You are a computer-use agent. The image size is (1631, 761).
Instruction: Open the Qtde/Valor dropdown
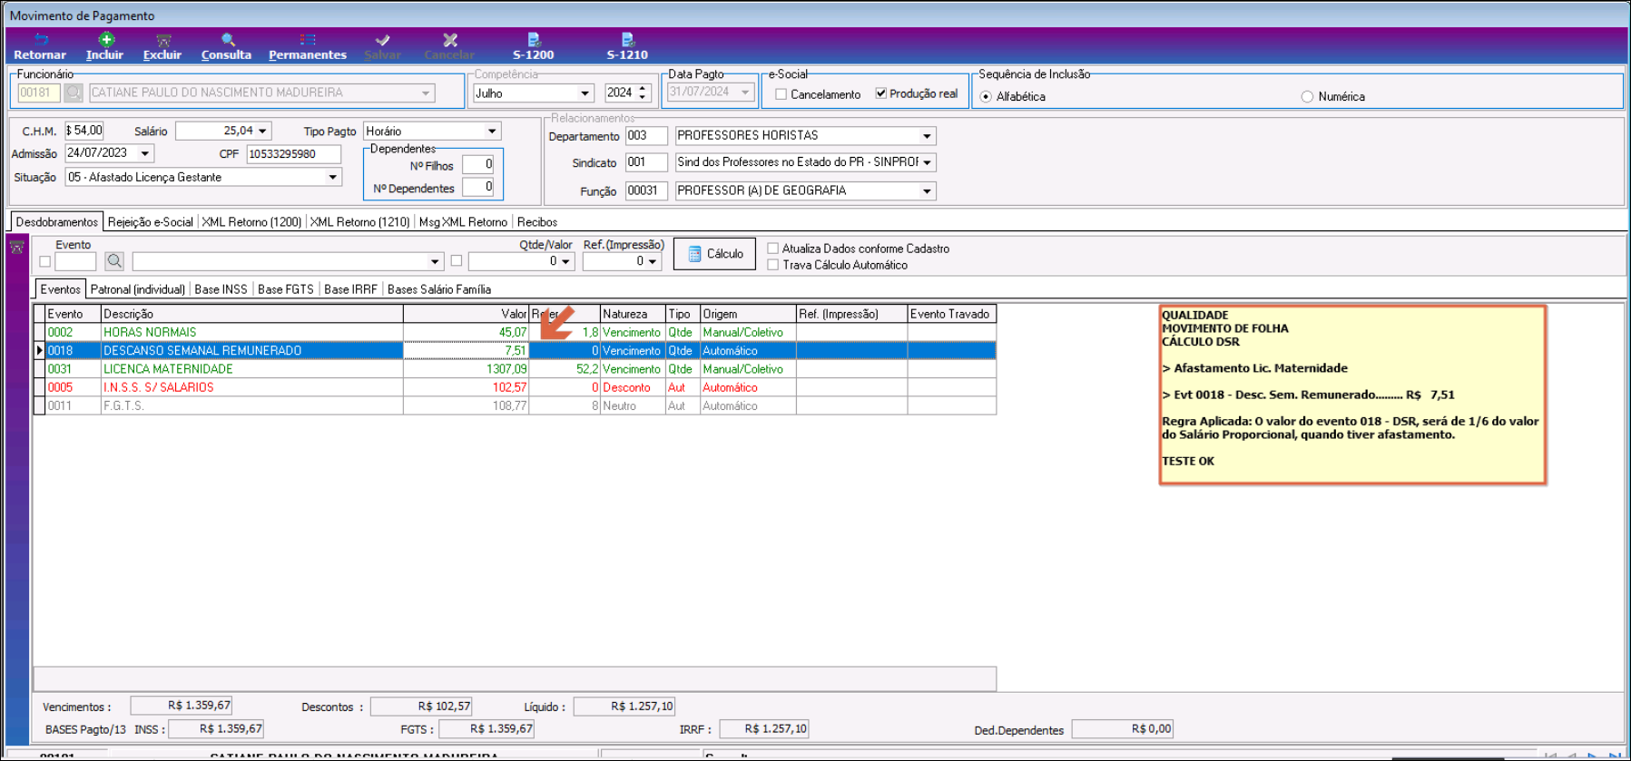[565, 261]
